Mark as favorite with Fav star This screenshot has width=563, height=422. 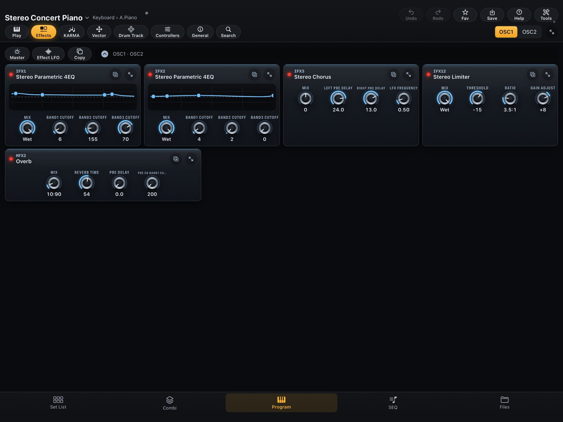[465, 15]
